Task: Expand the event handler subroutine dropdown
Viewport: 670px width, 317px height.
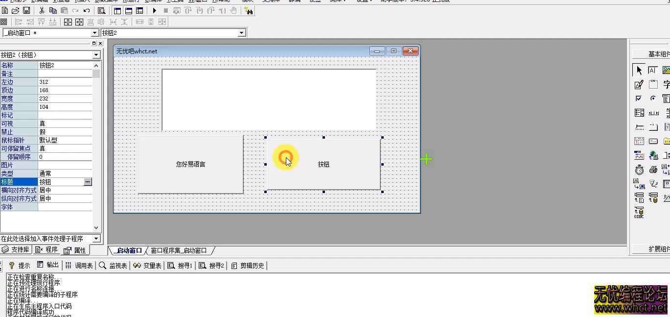Action: [96, 239]
